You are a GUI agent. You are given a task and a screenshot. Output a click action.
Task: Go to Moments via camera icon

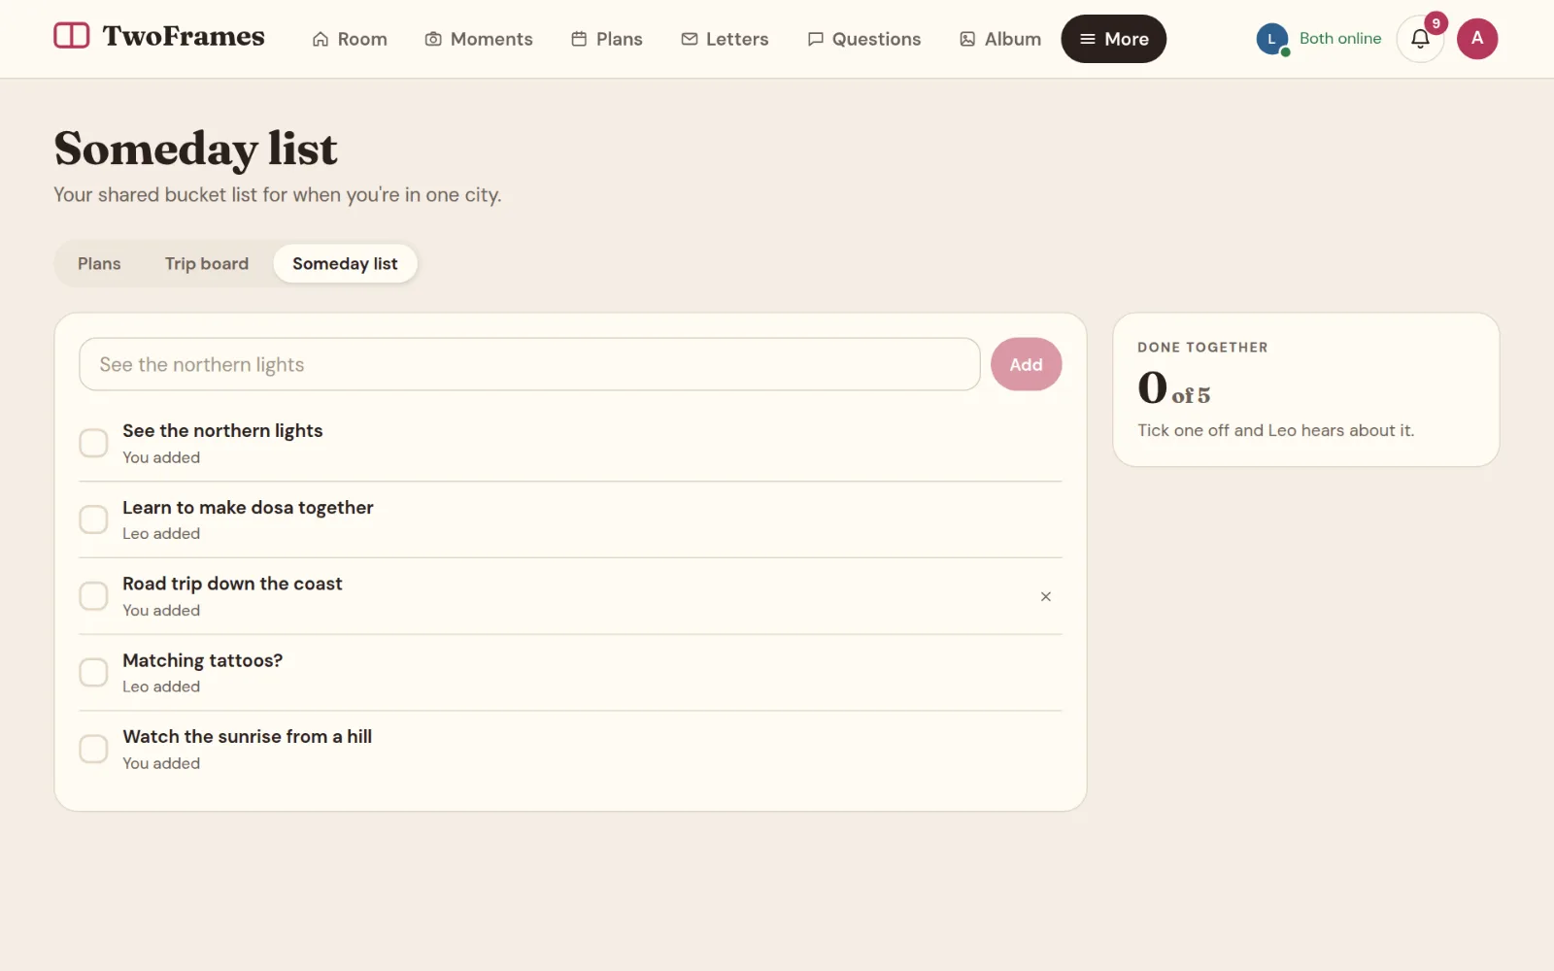click(x=479, y=39)
